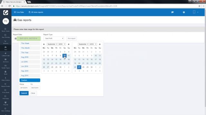Click the Clear button

coord(33,93)
